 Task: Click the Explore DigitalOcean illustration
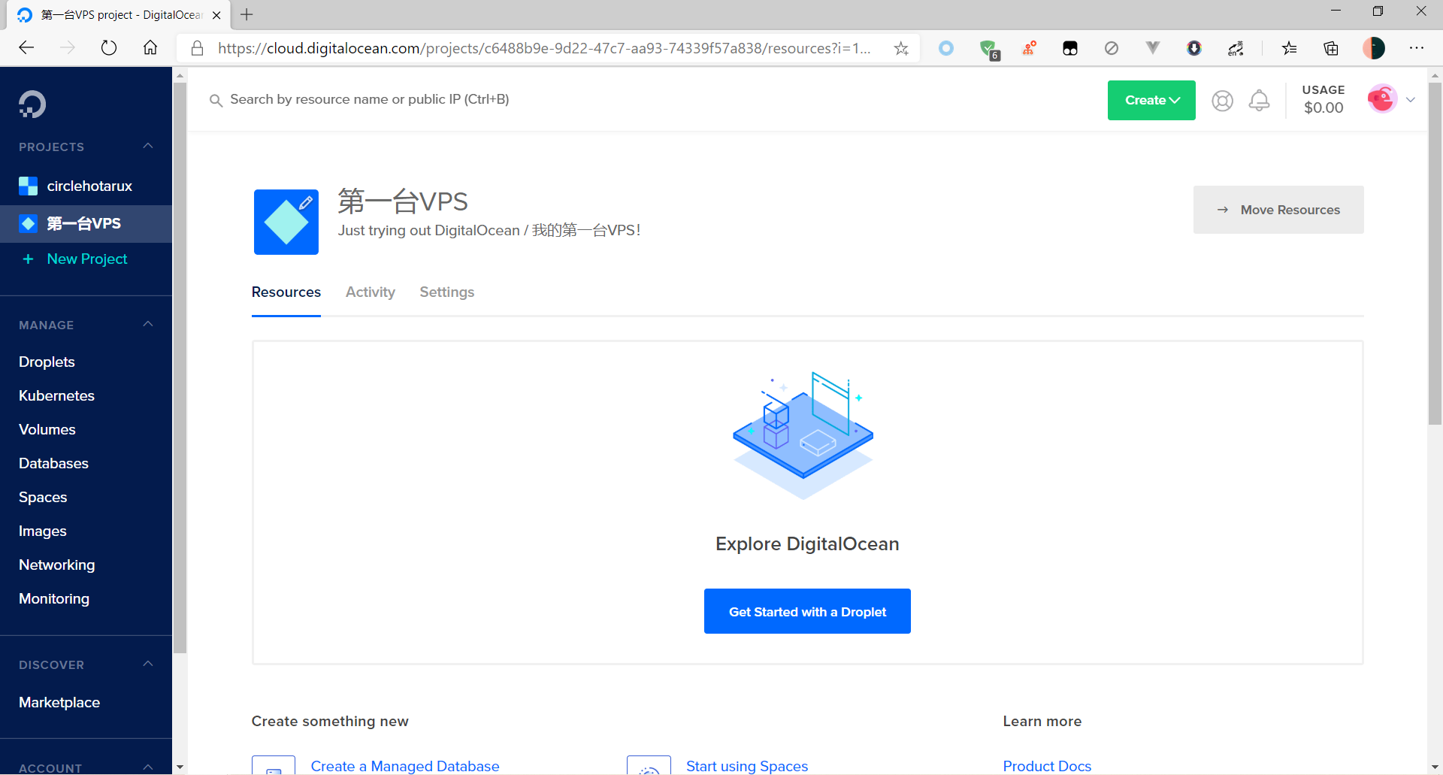pyautogui.click(x=803, y=435)
